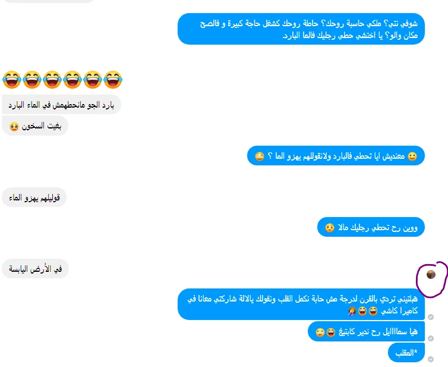Click the pleading face emoji in بغيت السخون bubble
The width and height of the screenshot is (448, 367).
coord(14,126)
